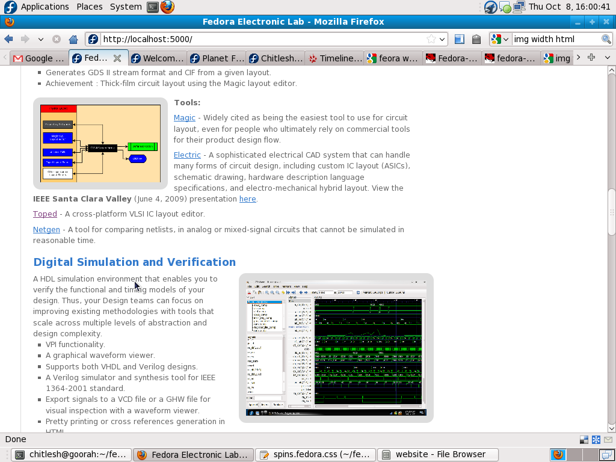Click the blue window toolbar icon beside URL bar
Viewport: 616px width, 462px height.
pyautogui.click(x=459, y=39)
